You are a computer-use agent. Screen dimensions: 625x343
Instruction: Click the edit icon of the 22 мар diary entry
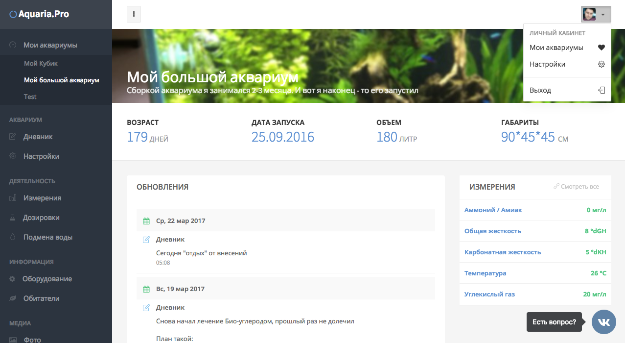tap(146, 240)
